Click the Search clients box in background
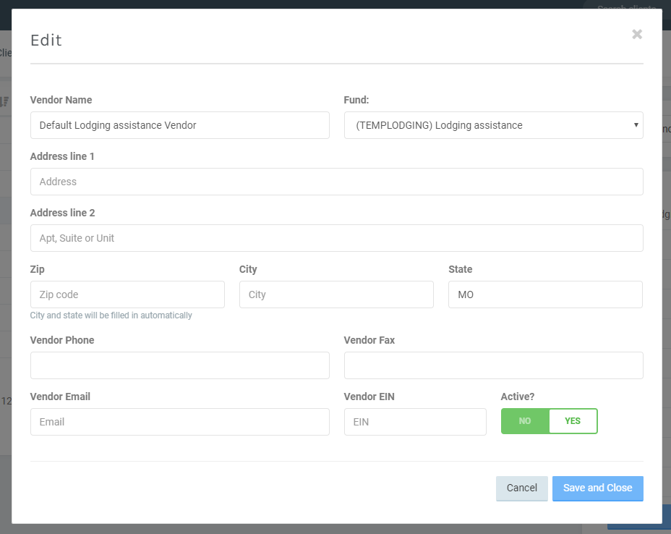The height and width of the screenshot is (534, 671). 626,8
